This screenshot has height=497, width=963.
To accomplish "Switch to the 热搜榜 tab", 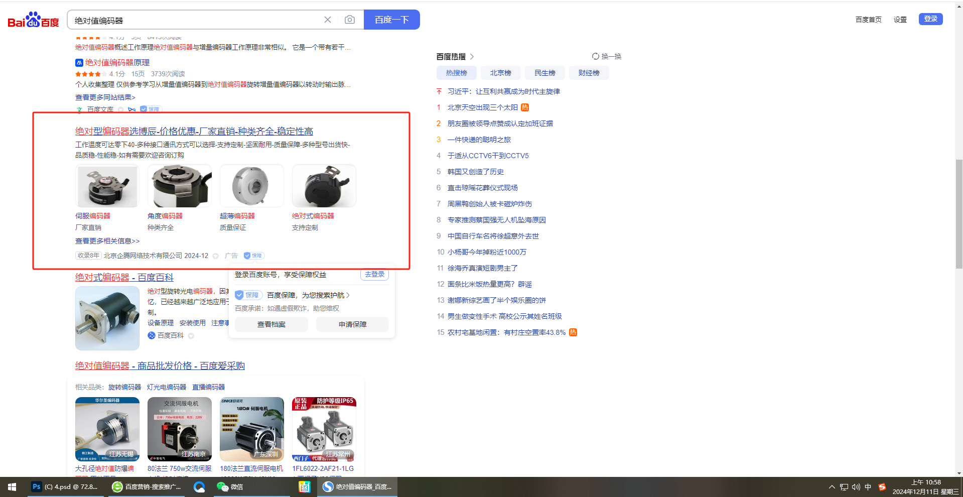I will (x=457, y=73).
